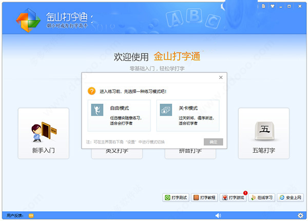
Task: Open 在线学习 online learning
Action: (x=262, y=197)
